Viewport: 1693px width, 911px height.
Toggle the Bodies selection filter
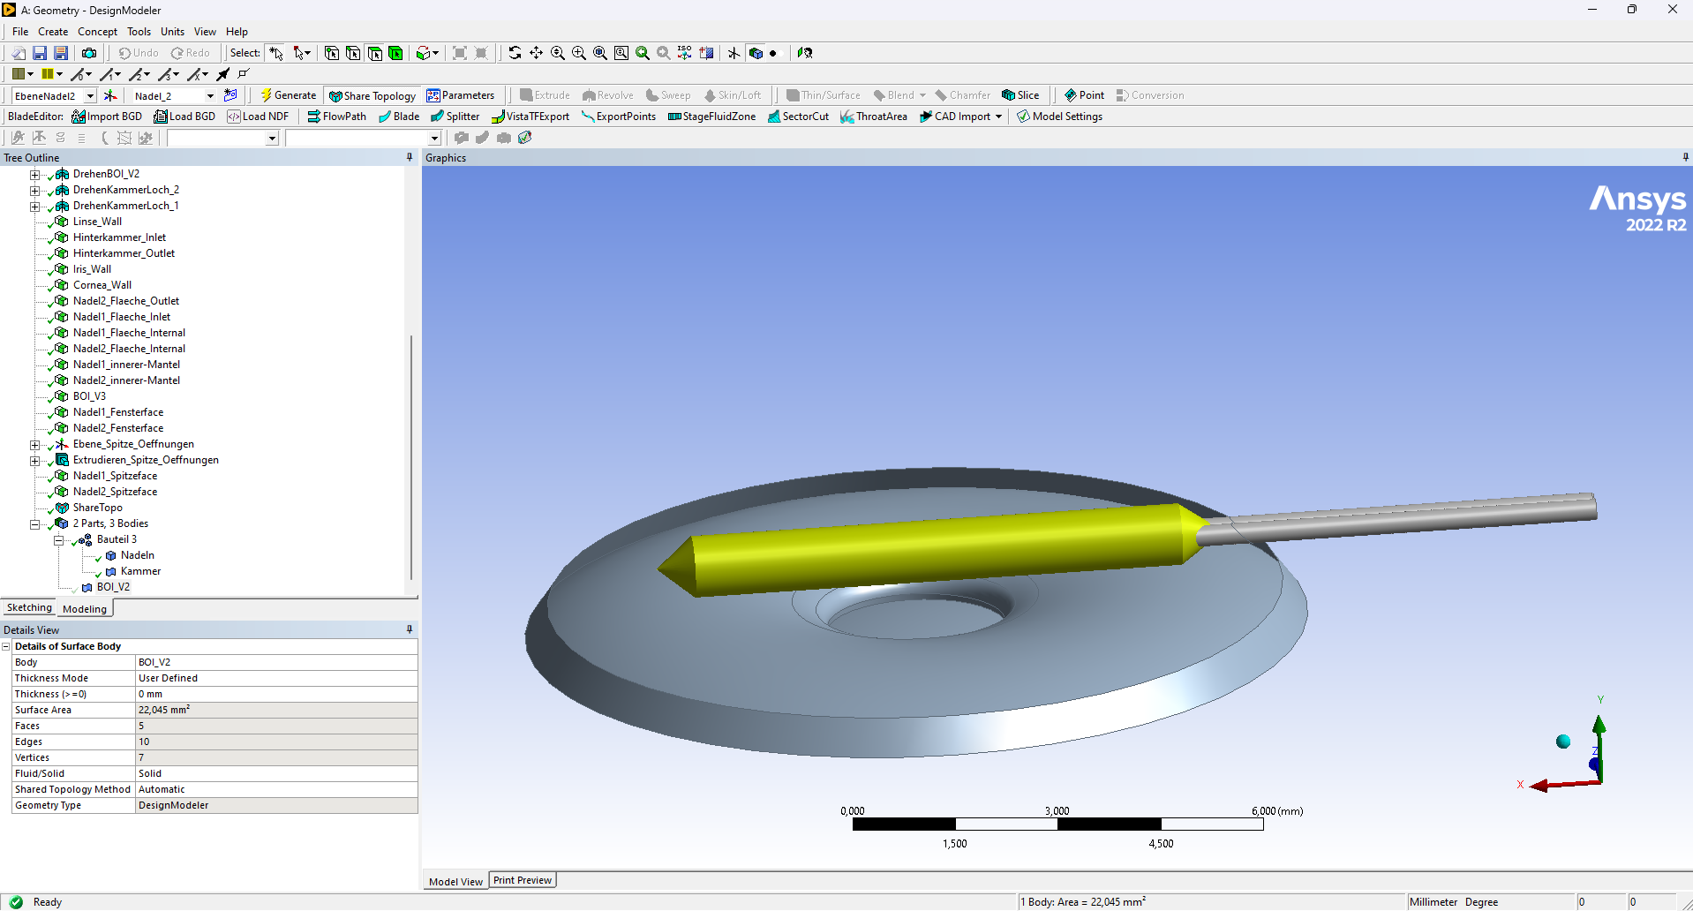pyautogui.click(x=395, y=53)
